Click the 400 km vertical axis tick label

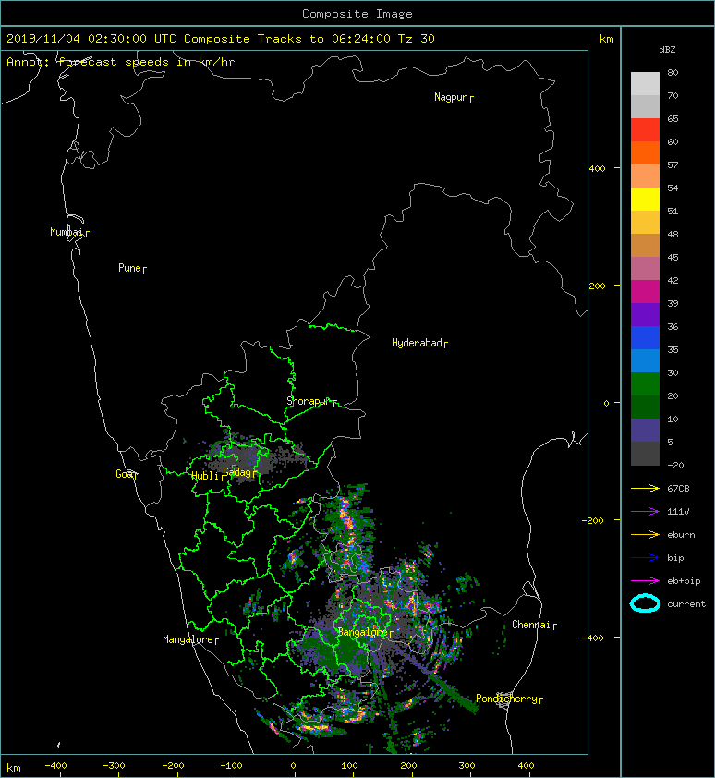(x=597, y=169)
